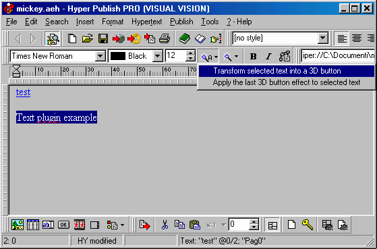
Task: Print the document
Action: point(165,38)
